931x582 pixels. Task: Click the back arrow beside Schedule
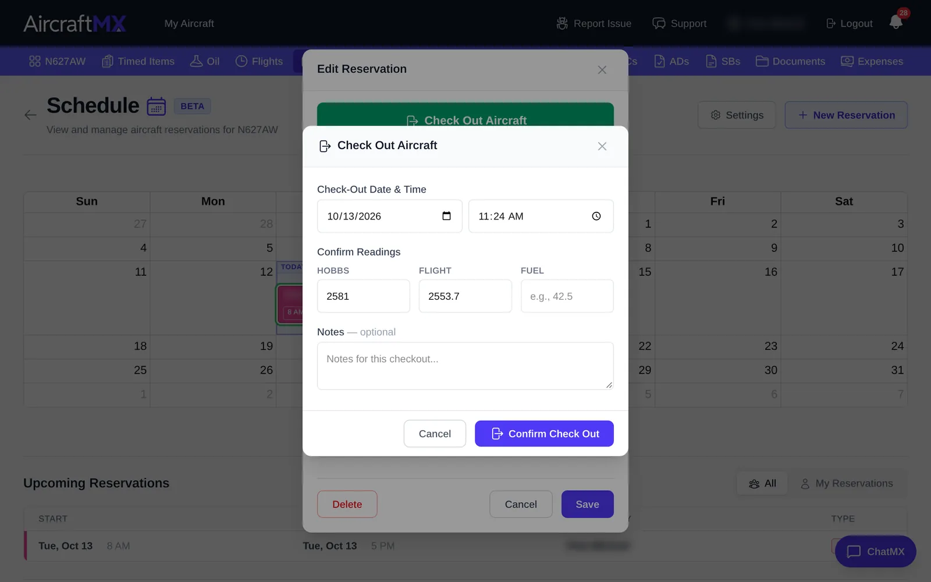(31, 115)
